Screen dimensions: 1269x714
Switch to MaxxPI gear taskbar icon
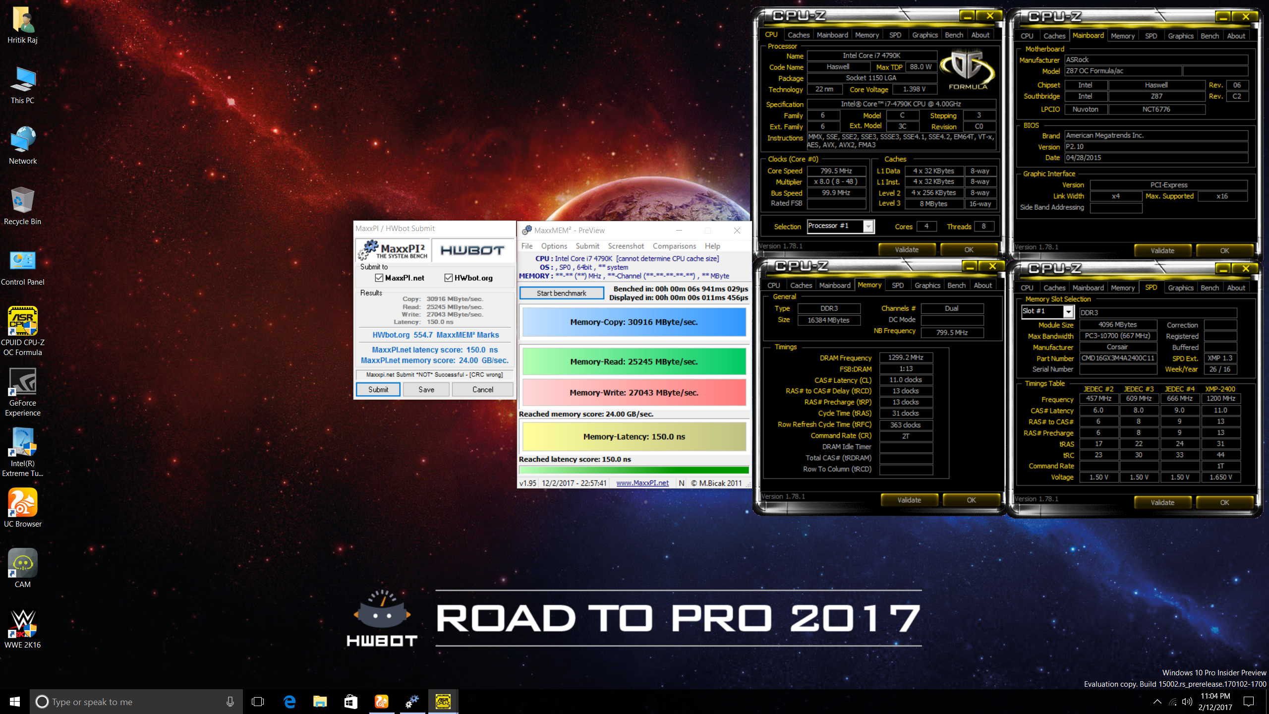pyautogui.click(x=412, y=702)
